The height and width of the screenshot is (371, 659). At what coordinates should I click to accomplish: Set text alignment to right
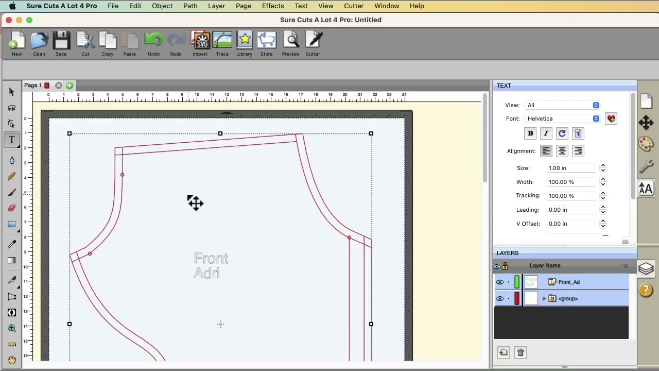click(x=578, y=151)
